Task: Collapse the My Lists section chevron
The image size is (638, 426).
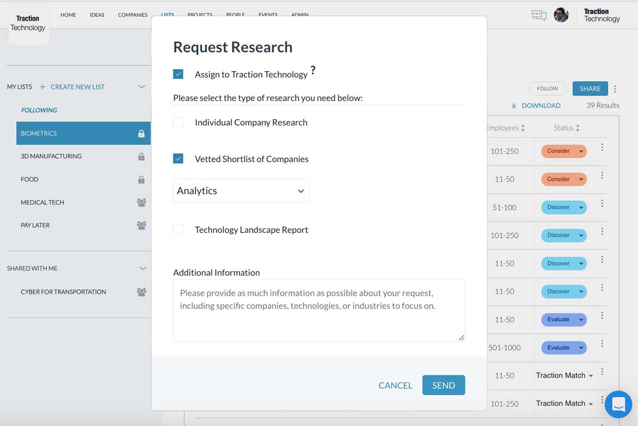Action: (x=141, y=87)
